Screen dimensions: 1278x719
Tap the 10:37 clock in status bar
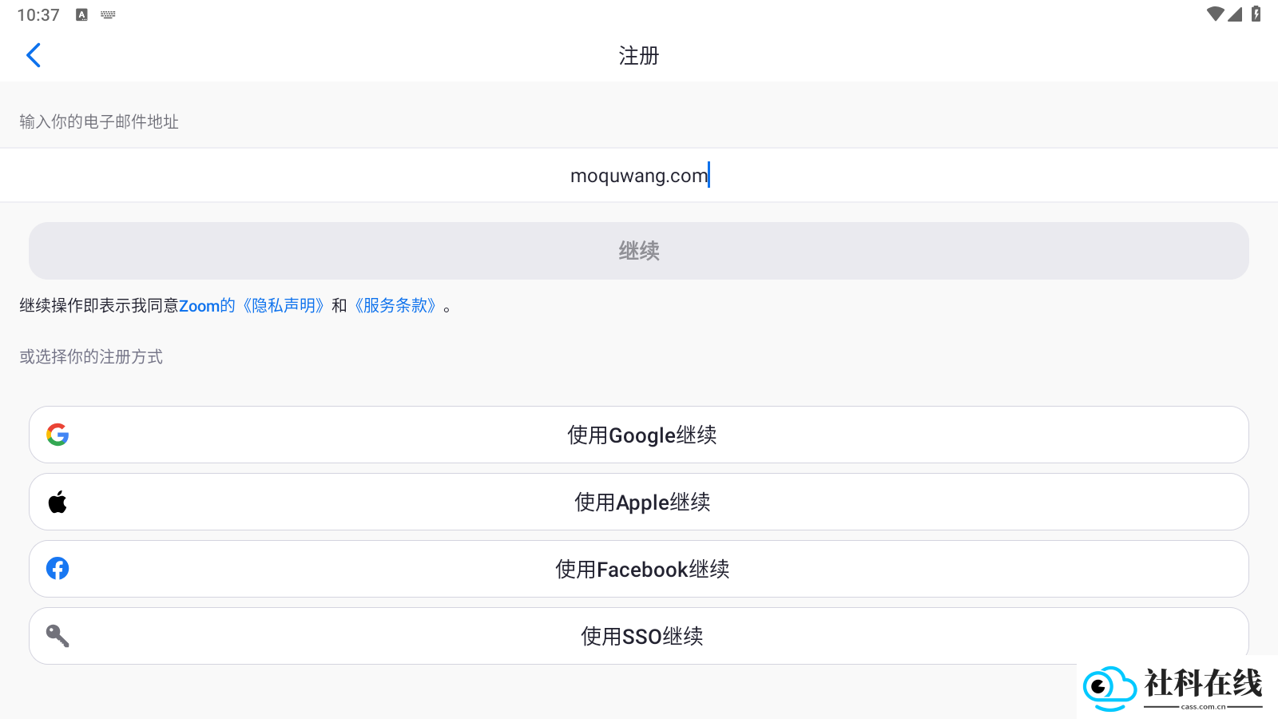(x=38, y=15)
